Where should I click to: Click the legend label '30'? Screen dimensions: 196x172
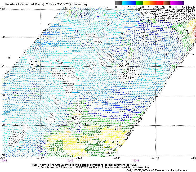(156, 7)
